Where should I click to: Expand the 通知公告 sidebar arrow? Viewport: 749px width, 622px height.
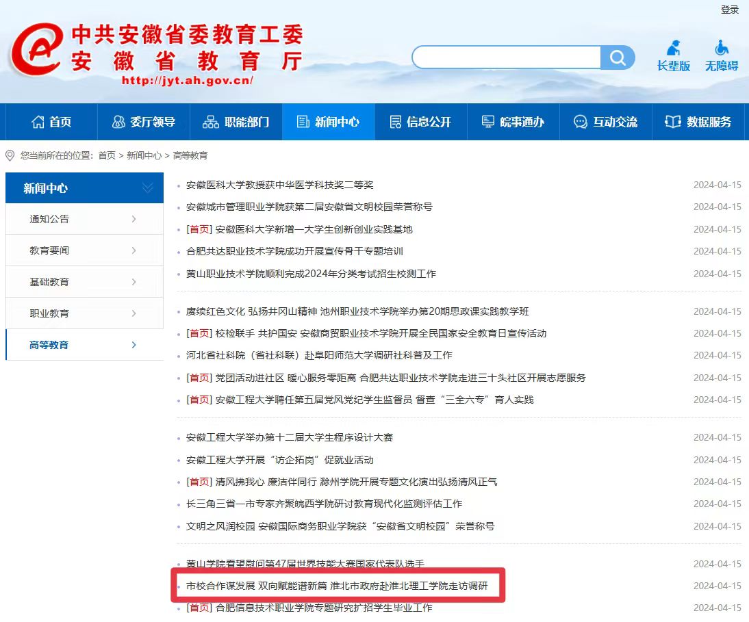click(x=134, y=219)
